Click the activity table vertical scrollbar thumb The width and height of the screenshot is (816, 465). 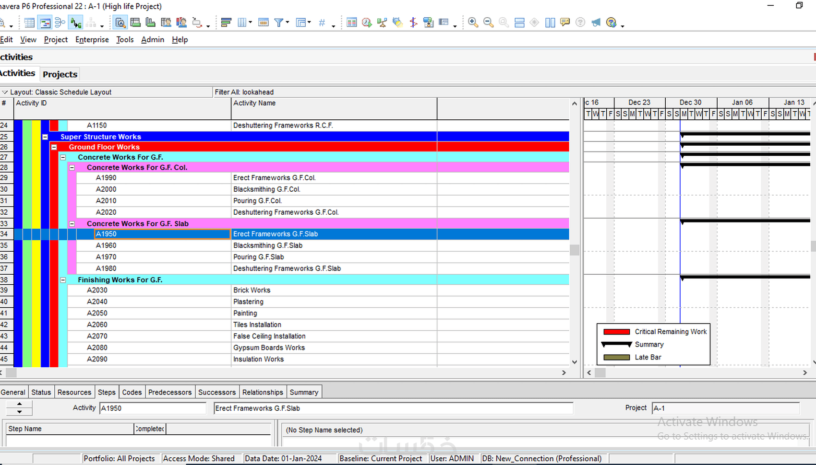575,250
